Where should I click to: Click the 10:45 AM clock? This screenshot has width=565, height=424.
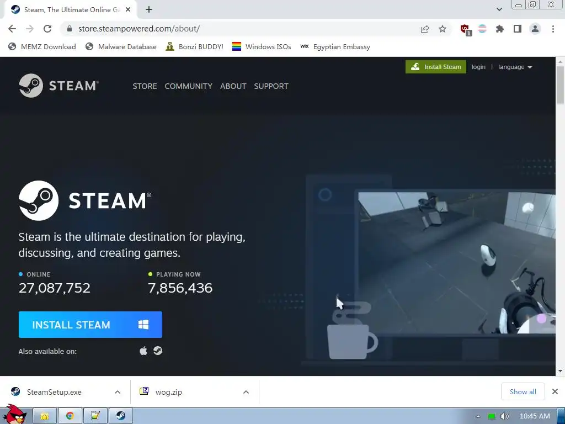[535, 416]
